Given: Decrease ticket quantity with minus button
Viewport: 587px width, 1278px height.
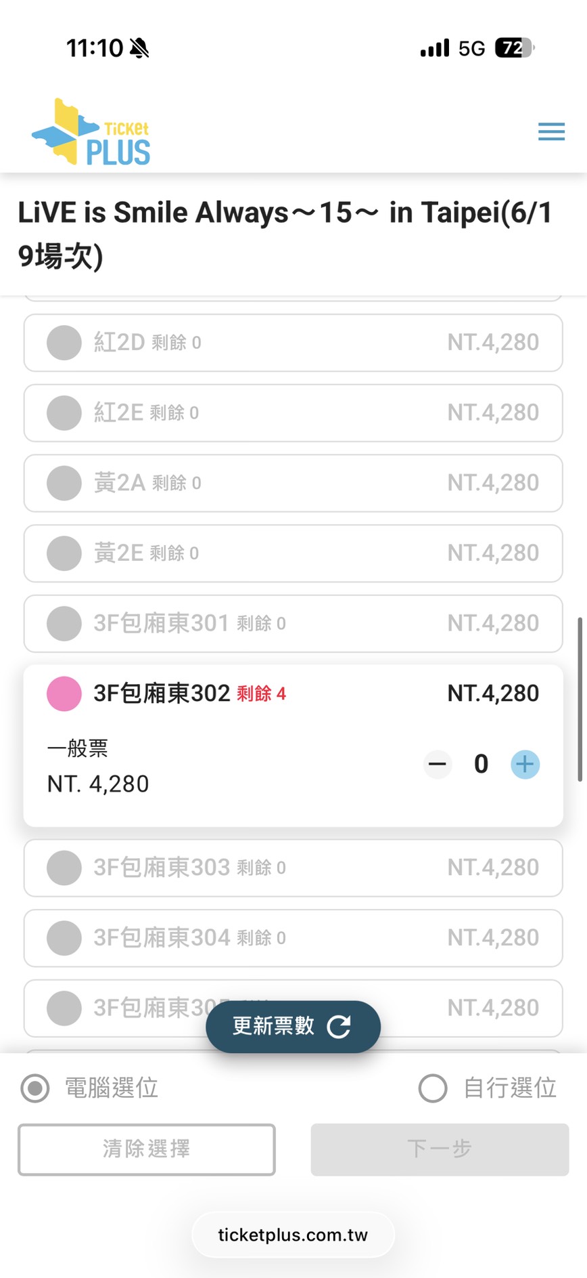Looking at the screenshot, I should click(x=438, y=765).
